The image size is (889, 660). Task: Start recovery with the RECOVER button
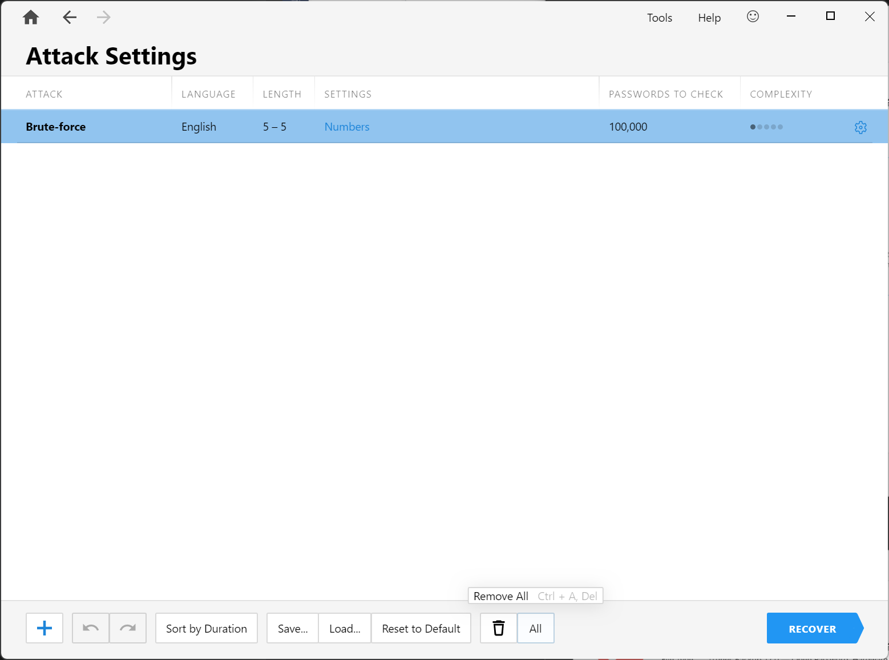point(812,628)
